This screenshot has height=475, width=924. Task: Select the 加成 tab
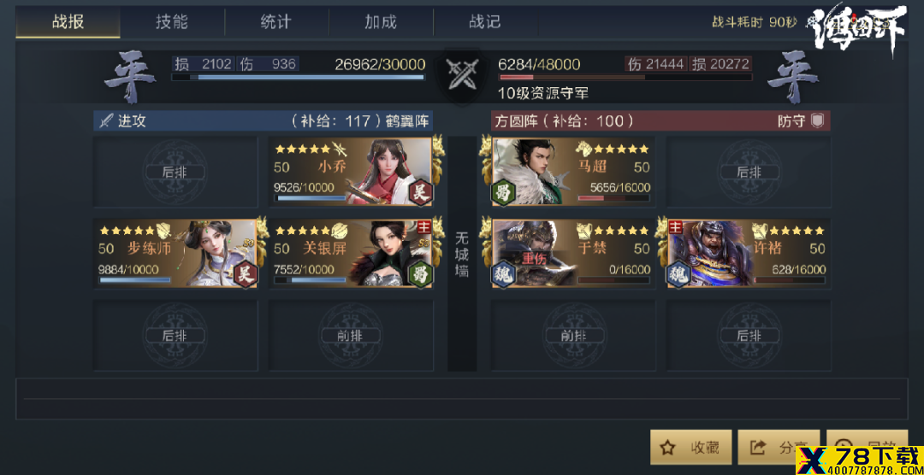click(381, 22)
